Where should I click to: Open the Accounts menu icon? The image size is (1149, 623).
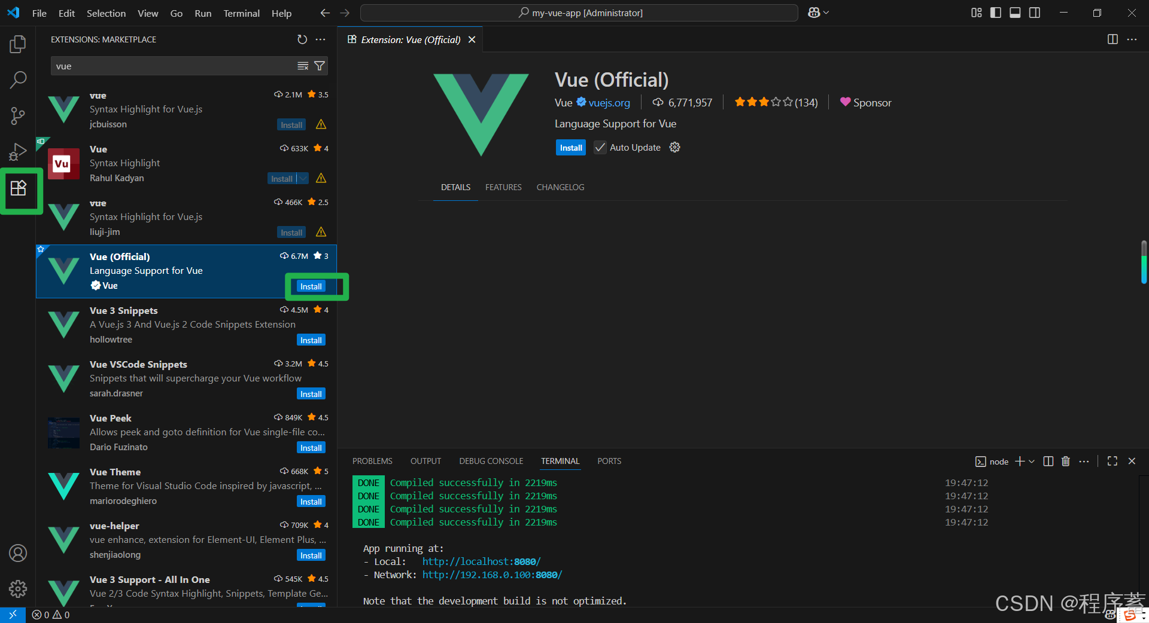click(x=18, y=553)
